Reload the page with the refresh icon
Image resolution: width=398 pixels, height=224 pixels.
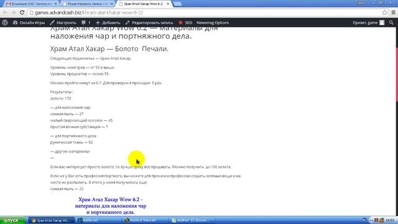click(22, 12)
